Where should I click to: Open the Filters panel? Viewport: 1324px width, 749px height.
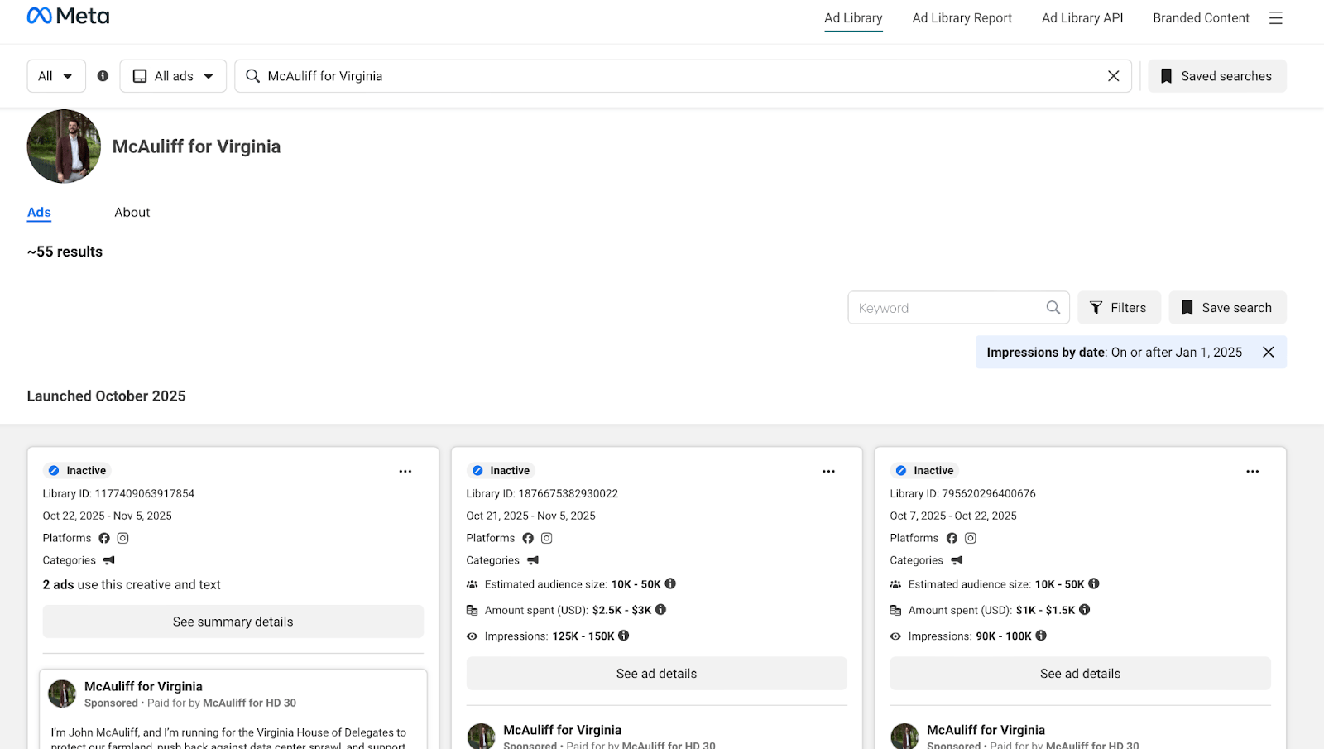1119,308
